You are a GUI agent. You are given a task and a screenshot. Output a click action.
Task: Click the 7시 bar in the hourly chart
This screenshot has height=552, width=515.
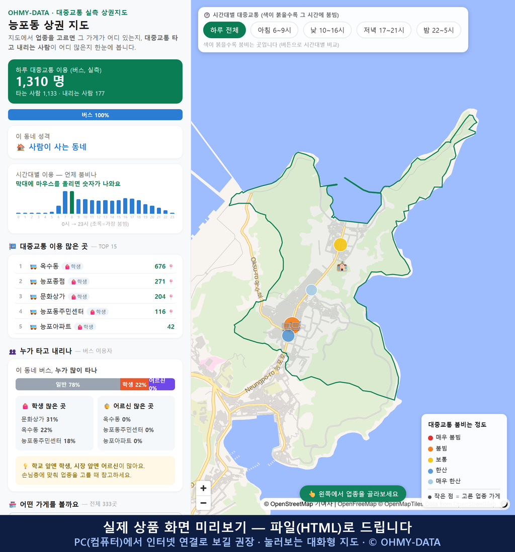coord(65,203)
